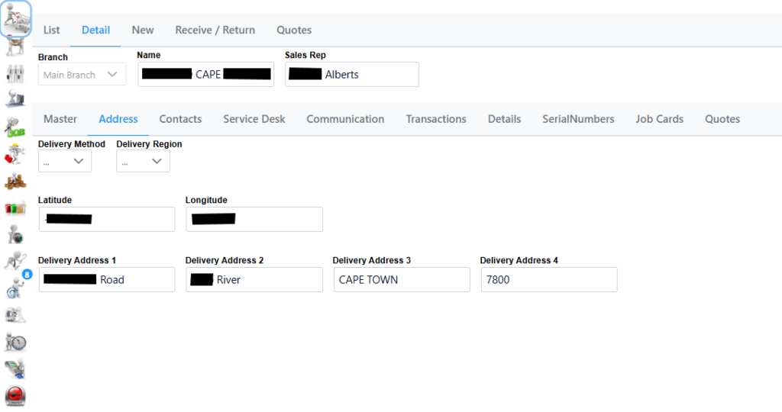Open the Receive / Return tab

point(215,30)
